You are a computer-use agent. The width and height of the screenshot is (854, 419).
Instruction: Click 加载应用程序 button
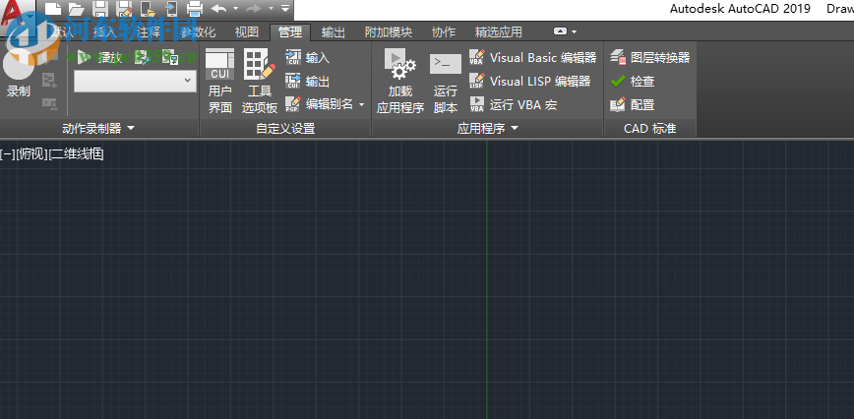click(400, 81)
